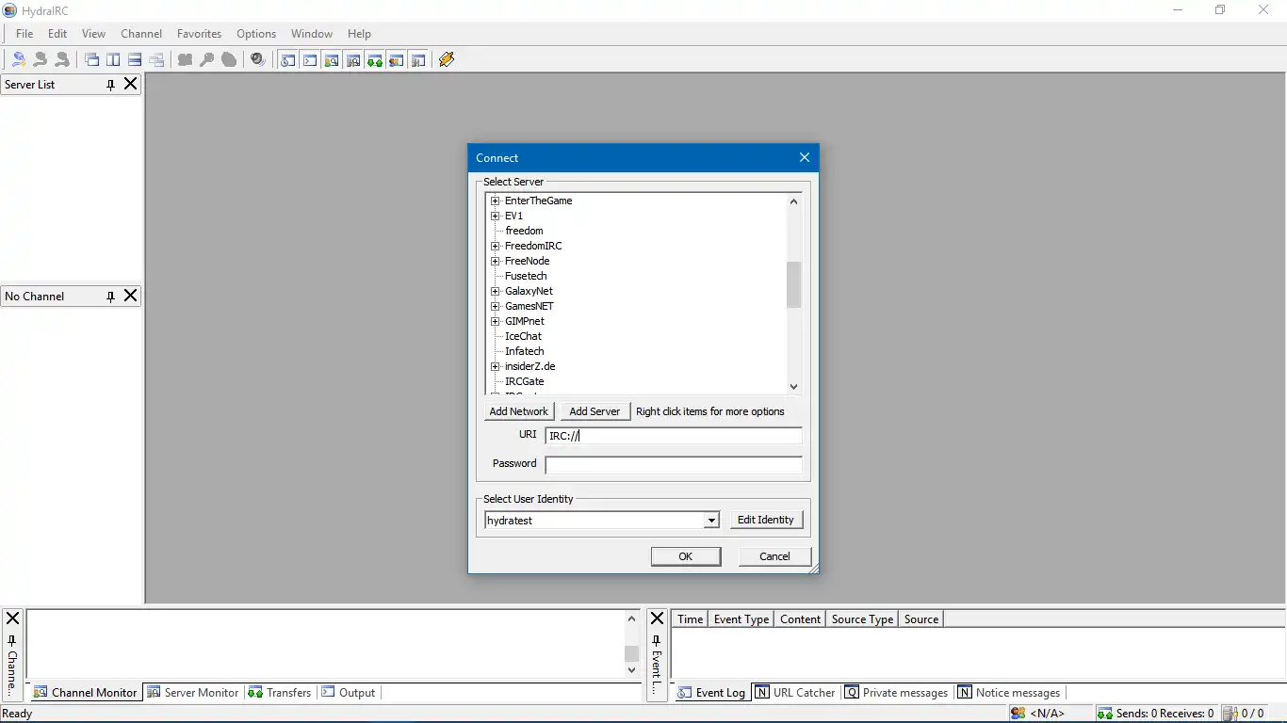Click the Connect to server toolbar icon

[x=19, y=59]
